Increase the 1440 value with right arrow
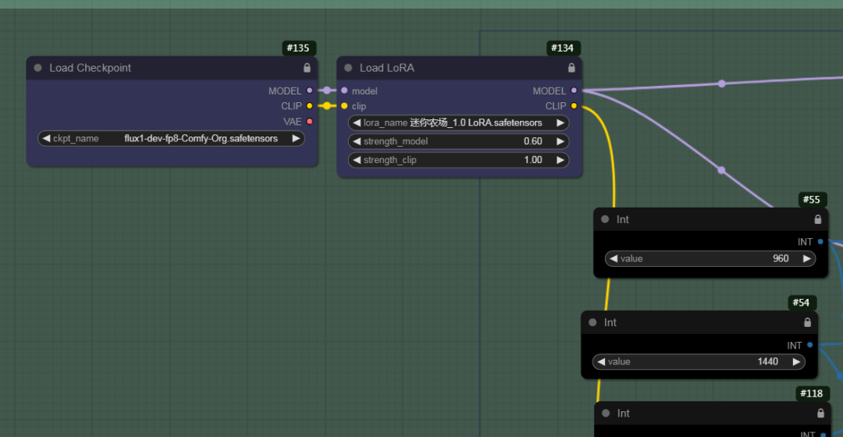Screen dimensions: 843x437 tap(796, 362)
